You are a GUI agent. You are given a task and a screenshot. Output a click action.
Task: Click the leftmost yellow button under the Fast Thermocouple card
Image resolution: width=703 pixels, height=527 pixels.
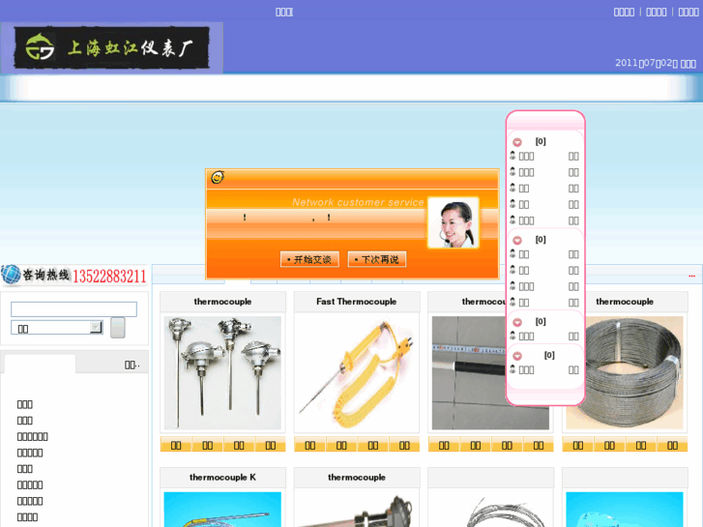click(309, 445)
